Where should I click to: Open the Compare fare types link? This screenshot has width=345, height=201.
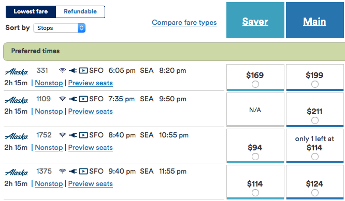184,22
